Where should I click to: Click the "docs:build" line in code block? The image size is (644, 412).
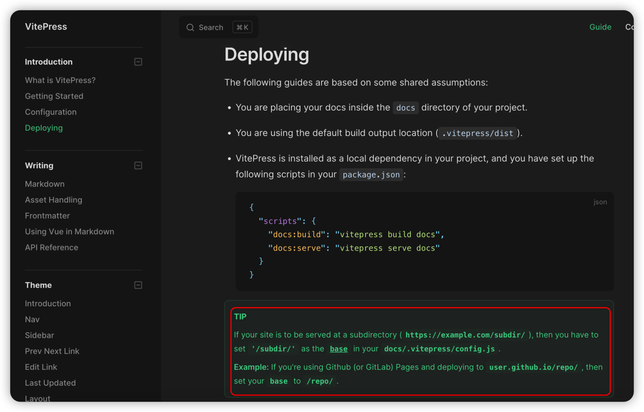[356, 234]
